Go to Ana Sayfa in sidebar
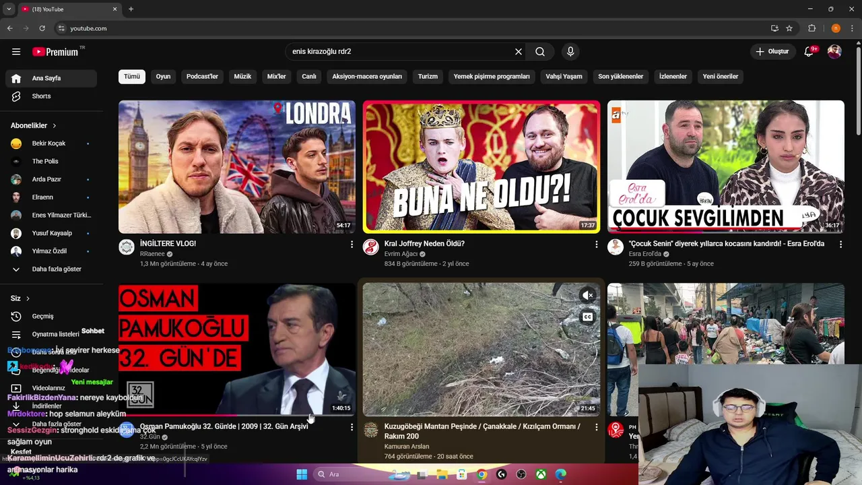Screen dimensions: 862x485 tap(51, 78)
